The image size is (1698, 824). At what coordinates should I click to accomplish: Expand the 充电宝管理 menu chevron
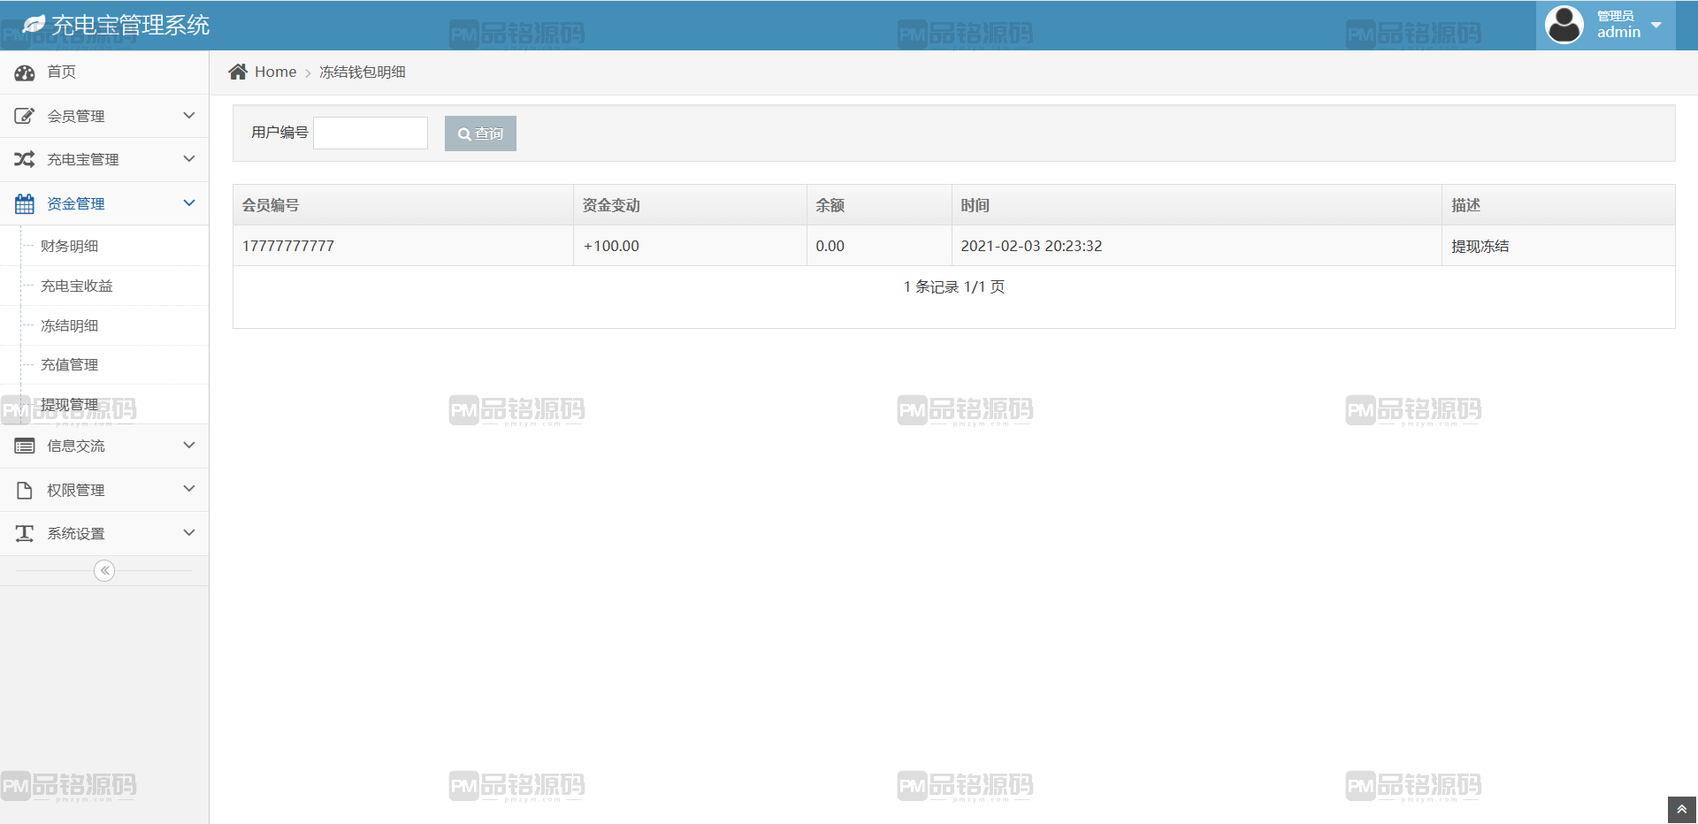pos(188,158)
